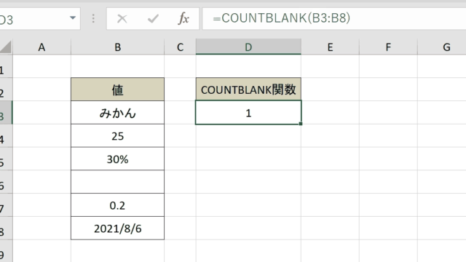The width and height of the screenshot is (466, 262).
Task: Click the Cancel (X) formula button
Action: click(x=122, y=19)
